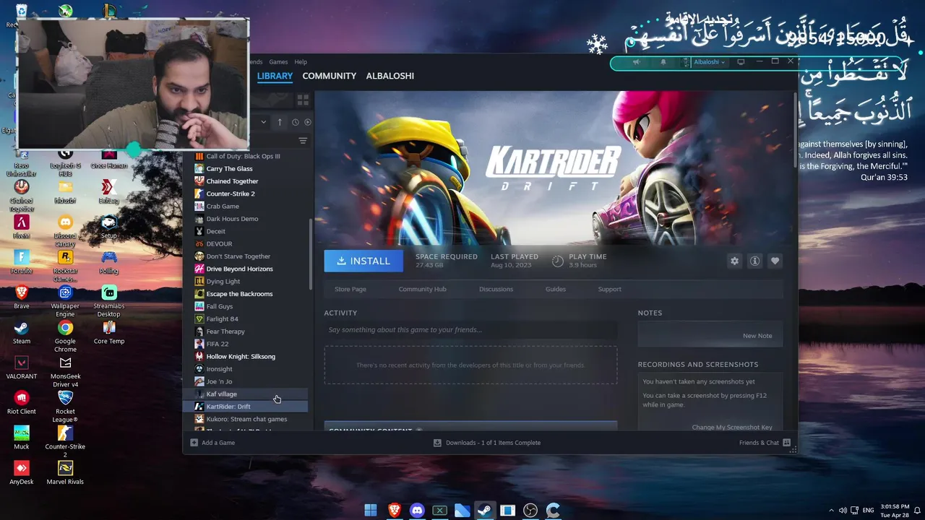Reverse sort order with up arrow
925x520 pixels.
click(x=280, y=122)
